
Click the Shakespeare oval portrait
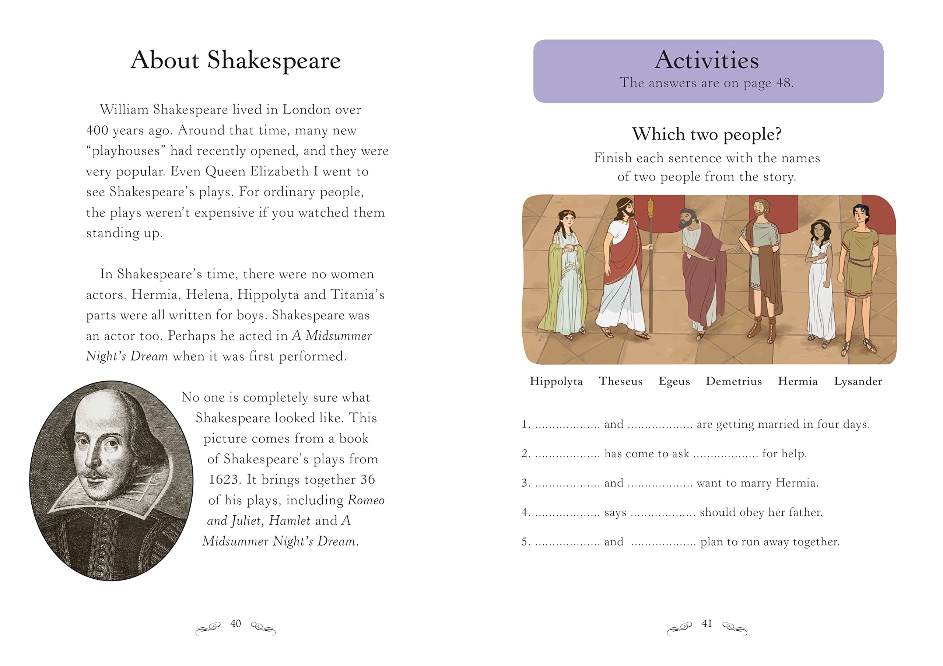(x=111, y=480)
